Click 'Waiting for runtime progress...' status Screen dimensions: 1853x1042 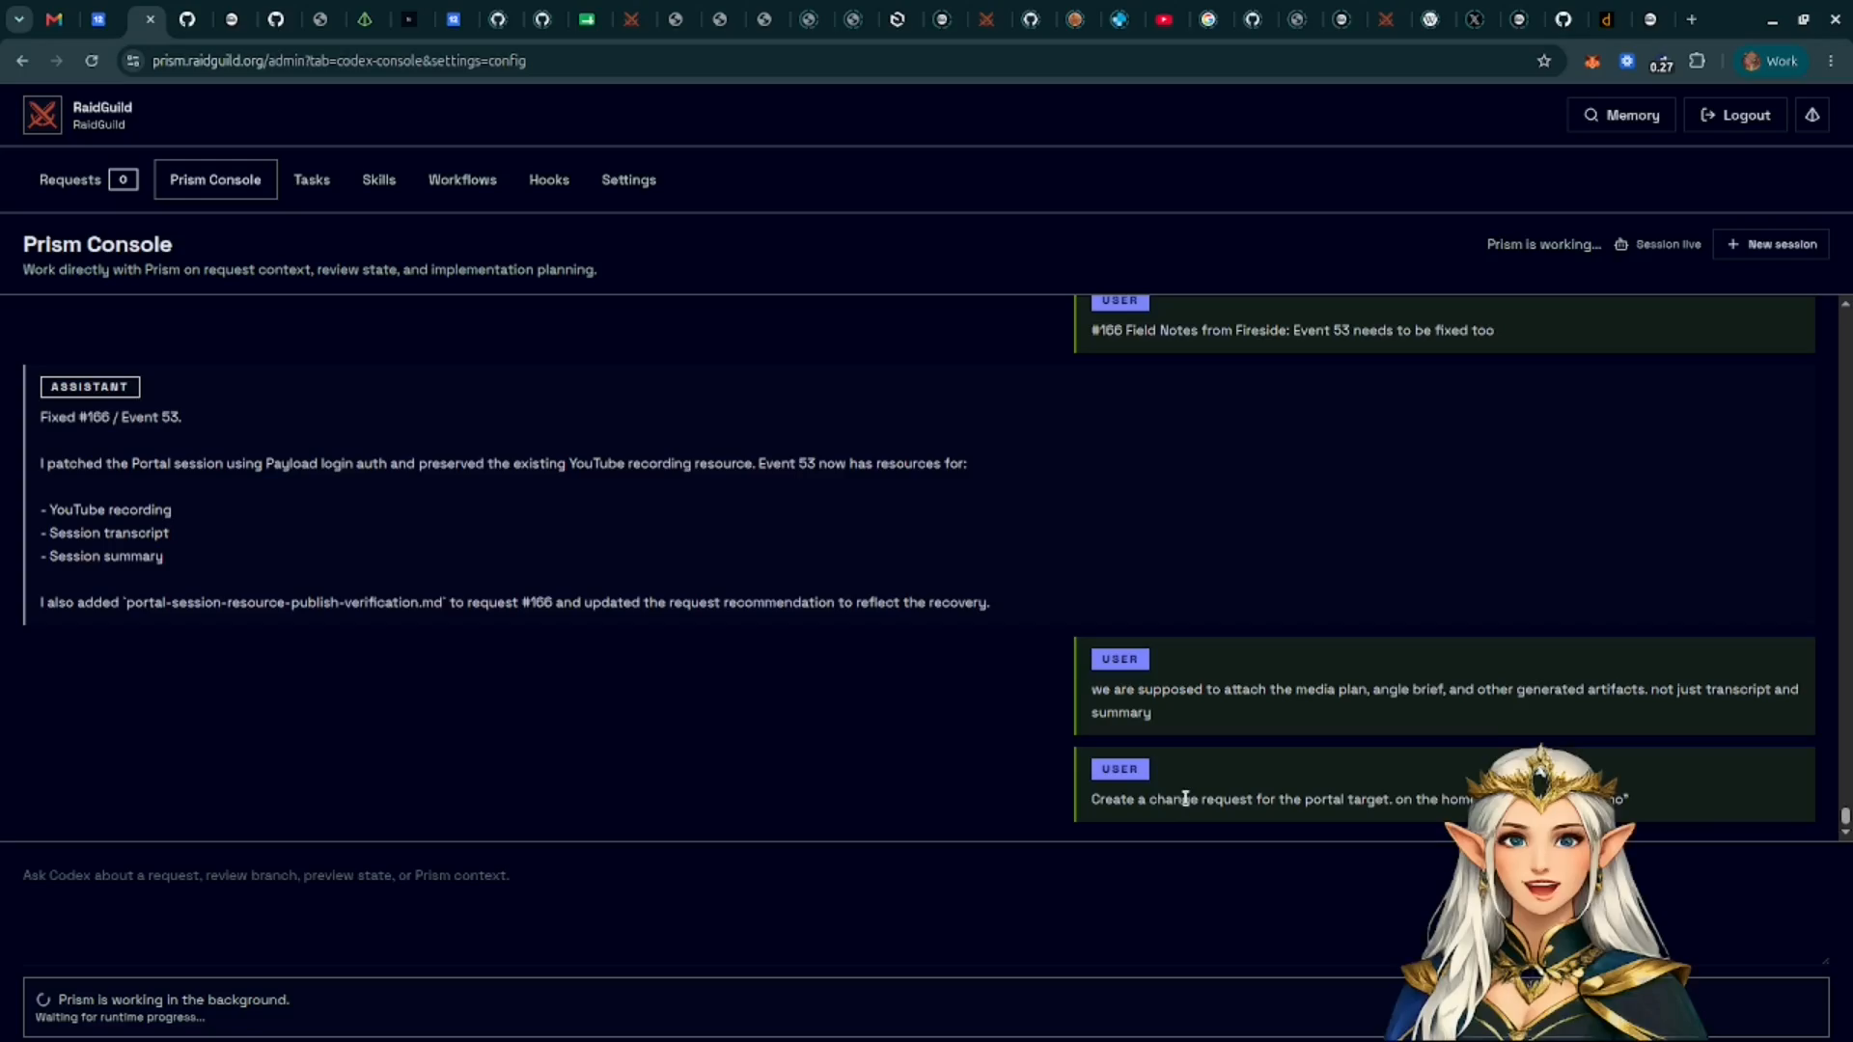click(x=120, y=1017)
